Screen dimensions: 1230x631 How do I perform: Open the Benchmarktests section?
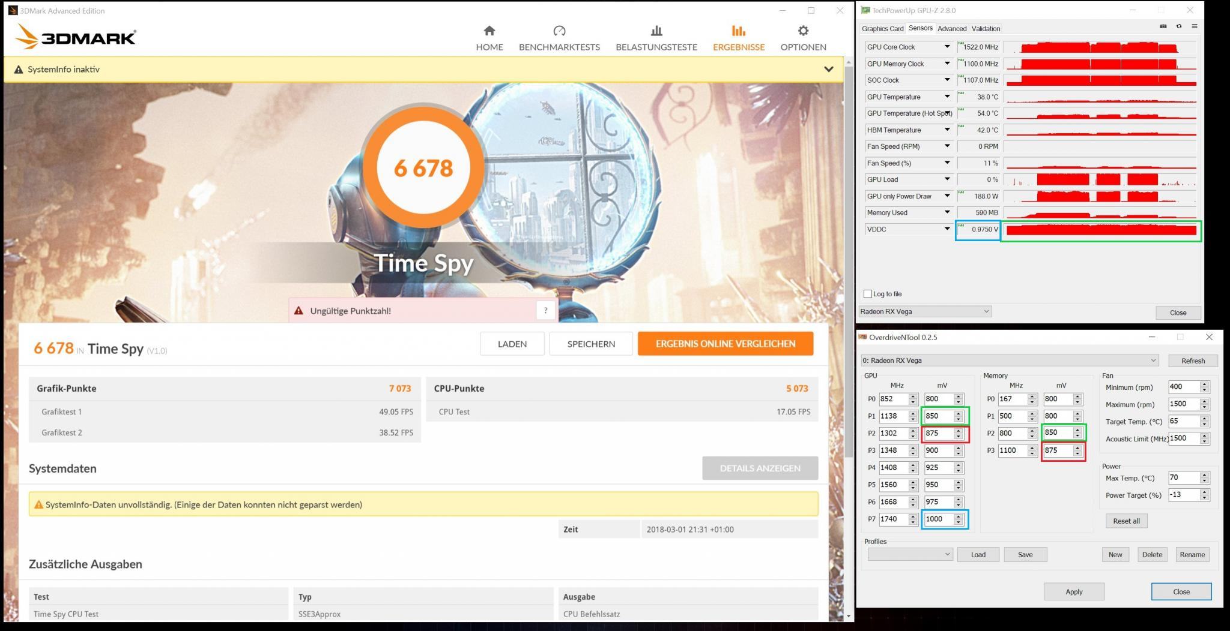pyautogui.click(x=559, y=38)
